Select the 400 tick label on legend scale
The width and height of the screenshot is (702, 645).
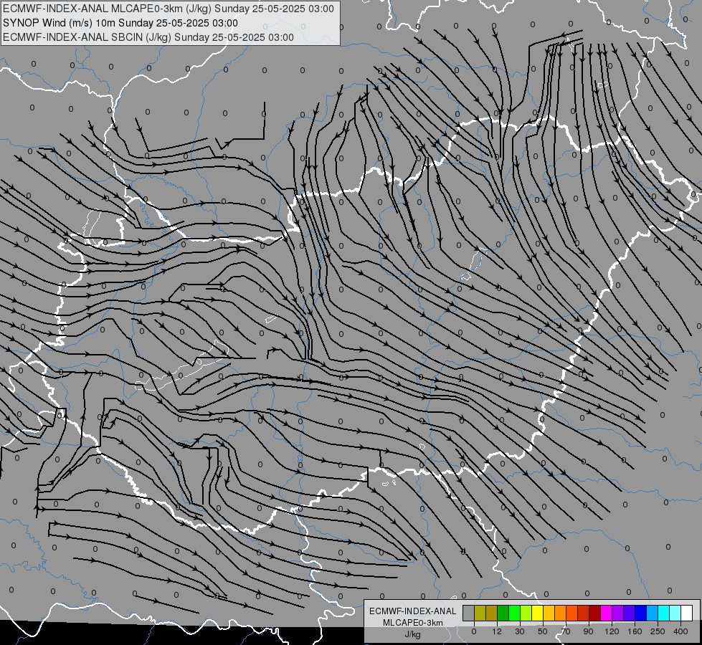(x=680, y=631)
